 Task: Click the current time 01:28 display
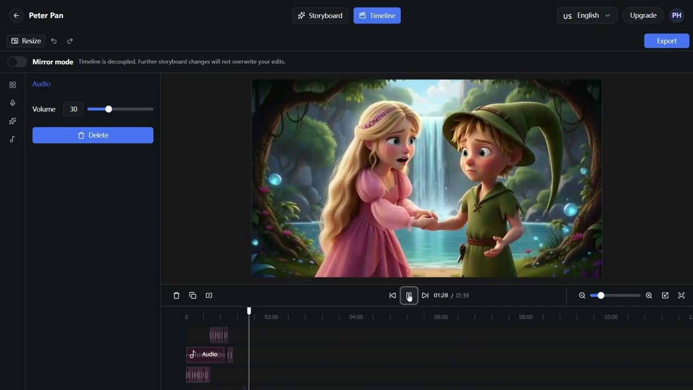click(x=441, y=295)
